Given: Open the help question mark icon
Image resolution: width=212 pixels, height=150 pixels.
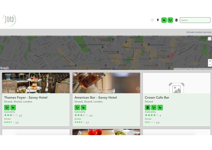Looking at the screenshot, I should pos(152,20).
